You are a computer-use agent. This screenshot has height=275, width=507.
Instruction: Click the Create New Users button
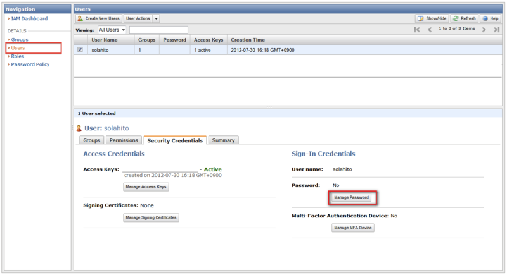pyautogui.click(x=99, y=19)
